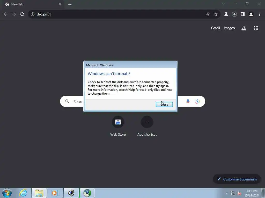
Task: Launch Internet Explorer from taskbar
Action: [x=23, y=193]
